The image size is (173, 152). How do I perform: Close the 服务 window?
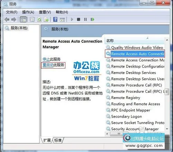(163, 3)
